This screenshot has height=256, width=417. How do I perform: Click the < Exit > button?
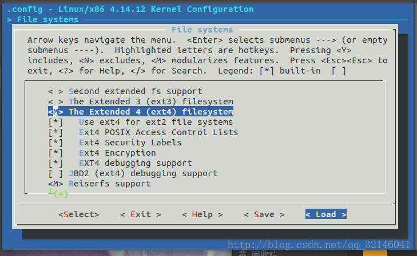point(140,214)
